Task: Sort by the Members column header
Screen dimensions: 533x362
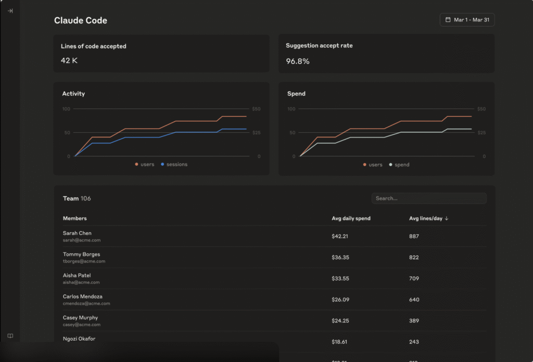Action: pos(75,218)
